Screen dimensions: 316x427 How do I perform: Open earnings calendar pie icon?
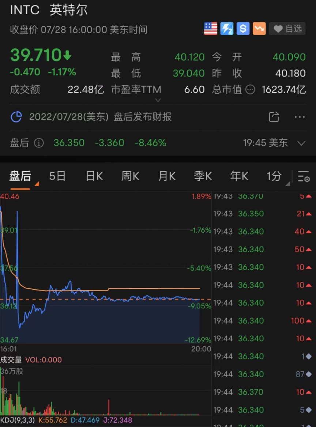point(16,117)
